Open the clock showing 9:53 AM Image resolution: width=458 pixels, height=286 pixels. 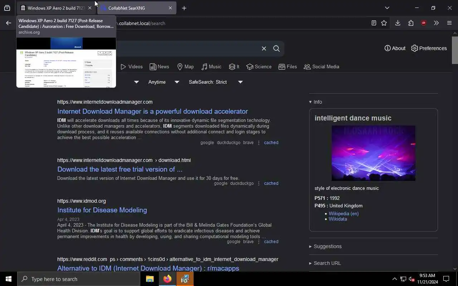point(427,279)
